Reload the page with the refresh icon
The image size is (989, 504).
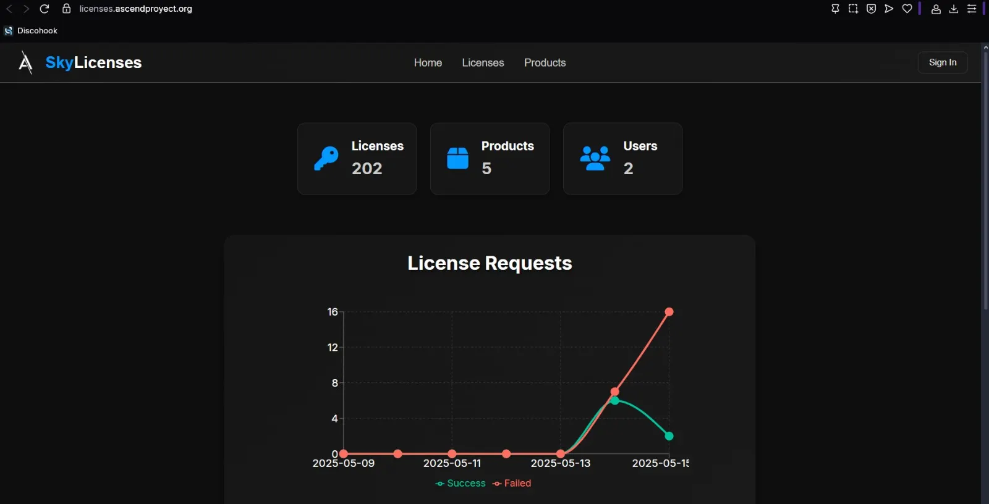45,9
